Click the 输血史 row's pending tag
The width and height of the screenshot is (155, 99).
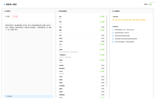click(x=103, y=80)
